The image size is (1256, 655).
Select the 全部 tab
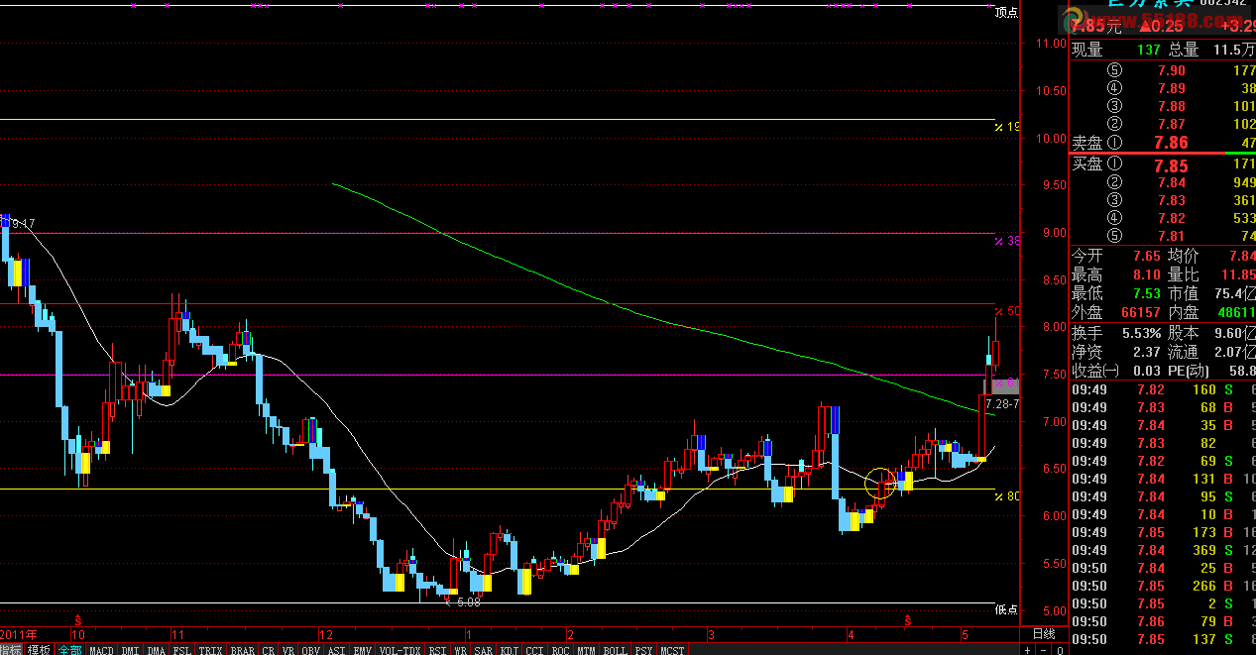(x=69, y=650)
